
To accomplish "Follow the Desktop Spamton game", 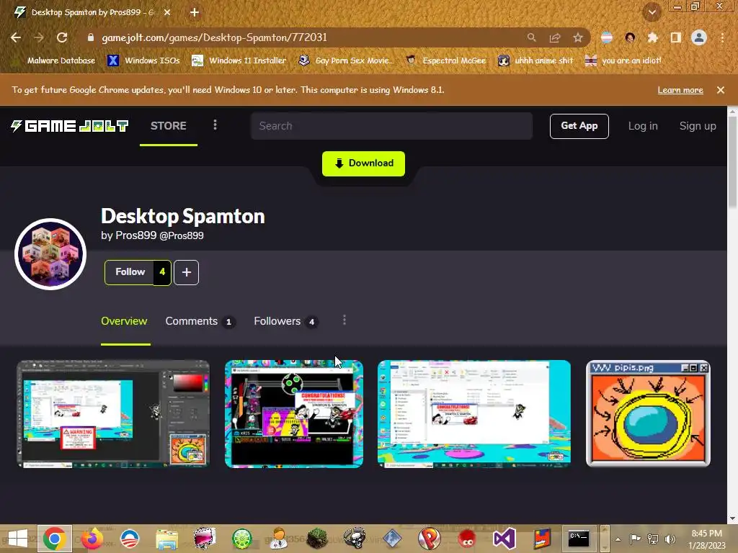I will pyautogui.click(x=130, y=272).
